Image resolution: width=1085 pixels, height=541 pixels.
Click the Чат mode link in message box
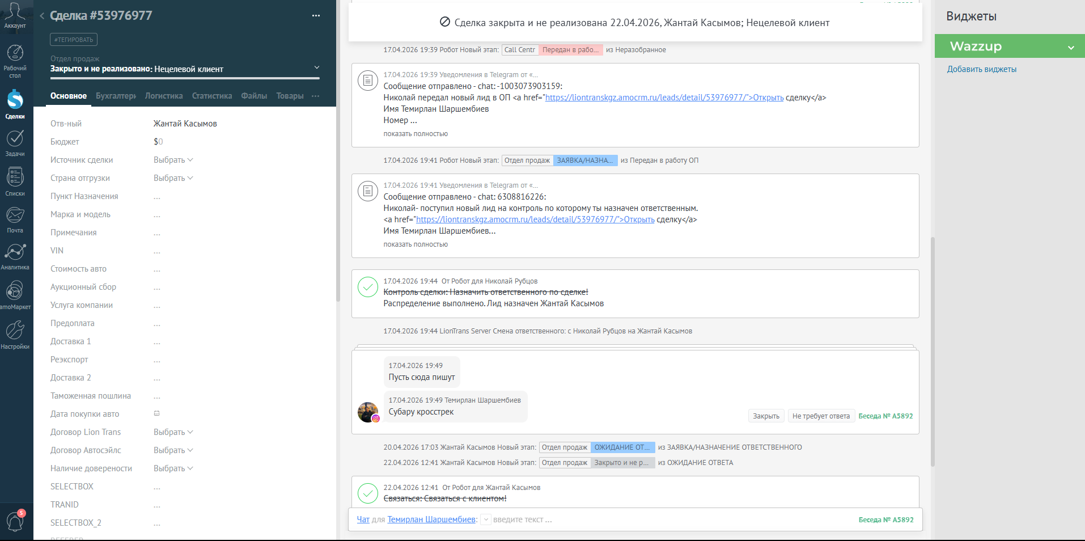(363, 519)
